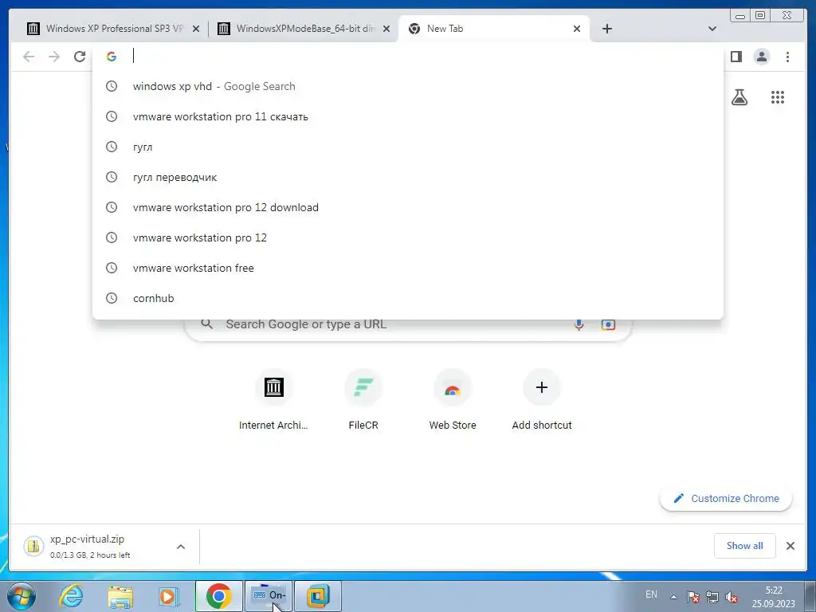Click Customize Chrome button
The image size is (816, 612).
(x=726, y=498)
